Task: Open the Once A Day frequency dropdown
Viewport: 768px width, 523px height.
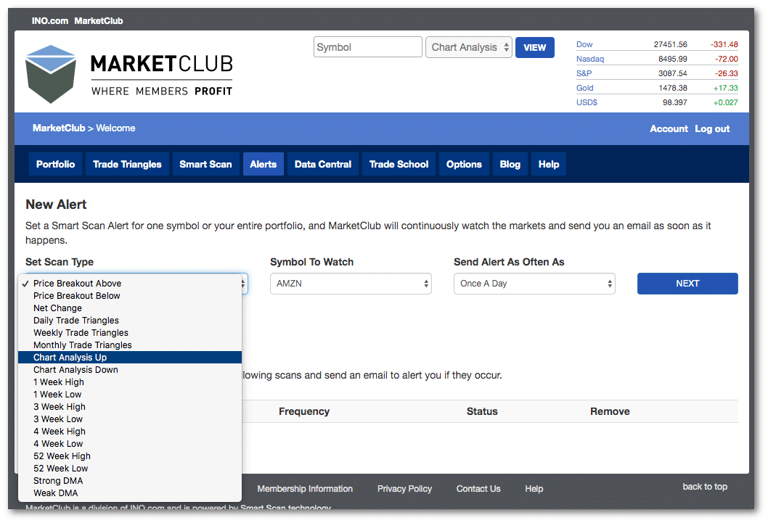Action: point(534,284)
